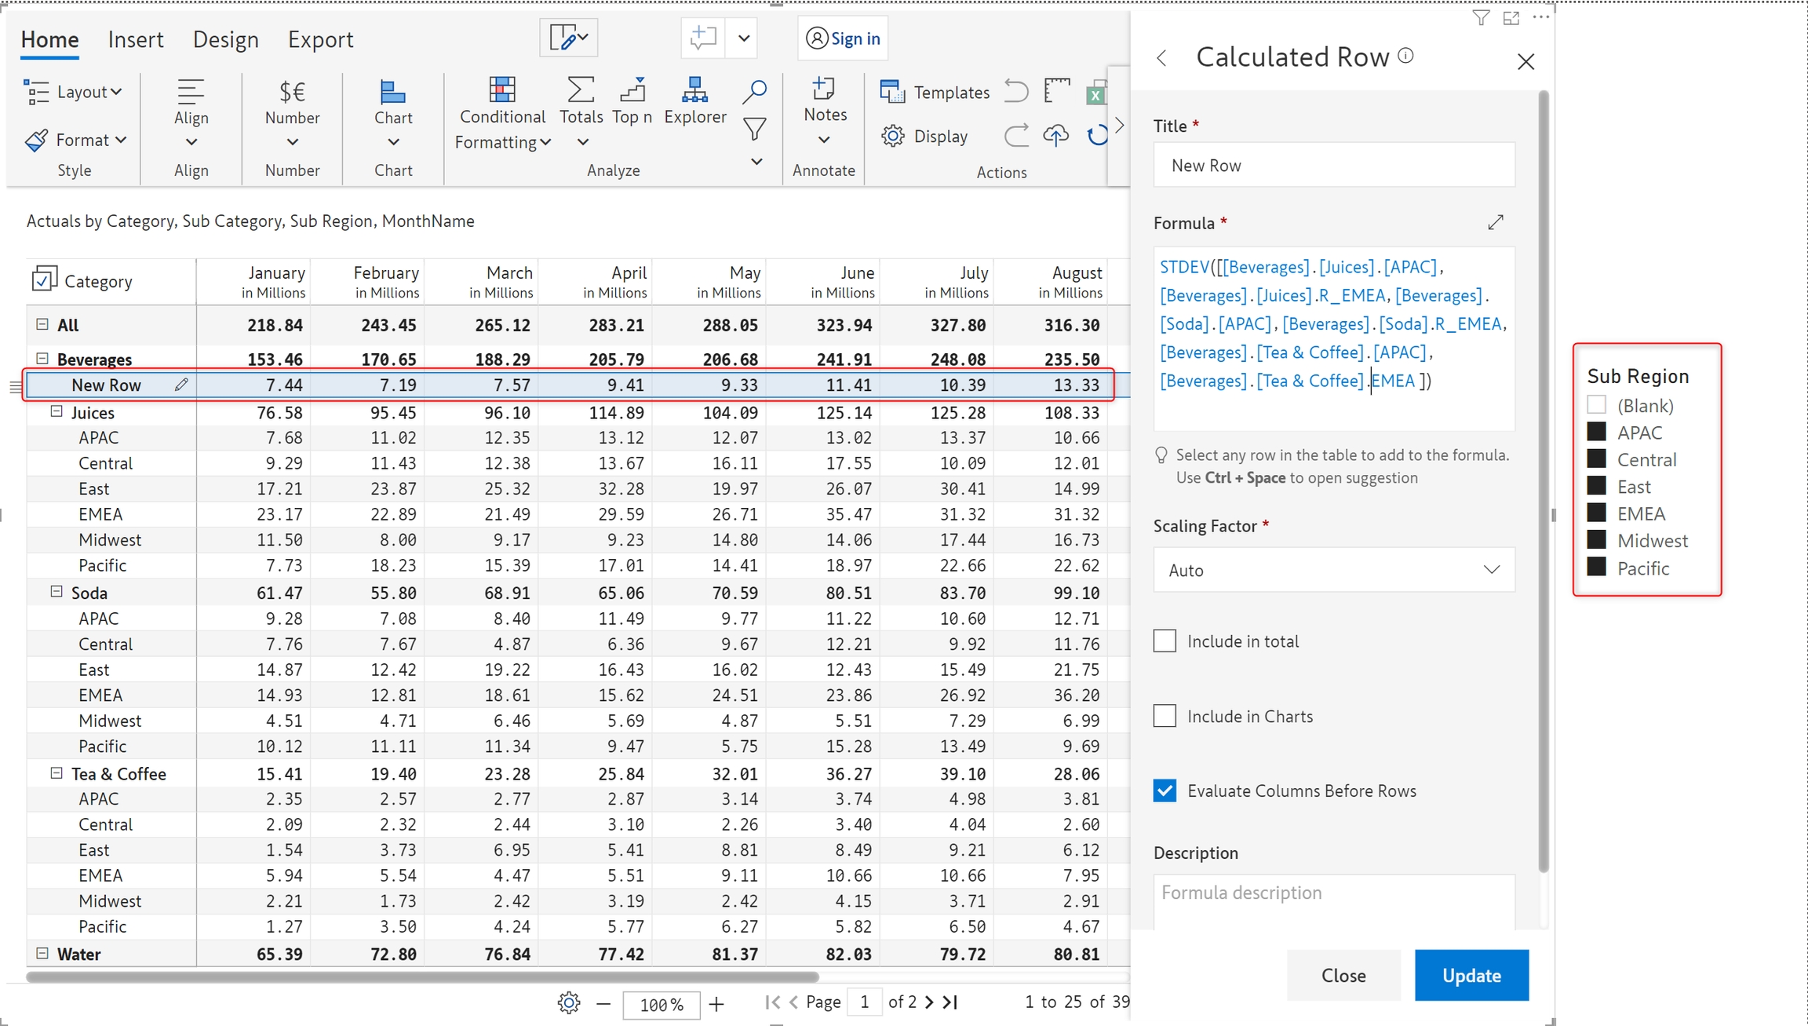The width and height of the screenshot is (1808, 1026).
Task: Click the pencil edit icon on New Row
Action: coord(181,385)
